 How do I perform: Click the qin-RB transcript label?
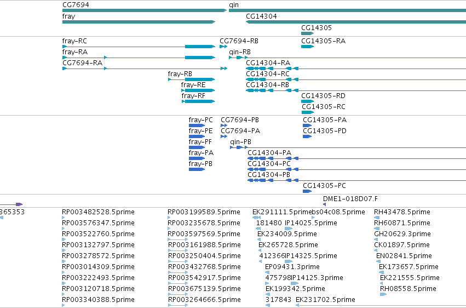point(239,52)
